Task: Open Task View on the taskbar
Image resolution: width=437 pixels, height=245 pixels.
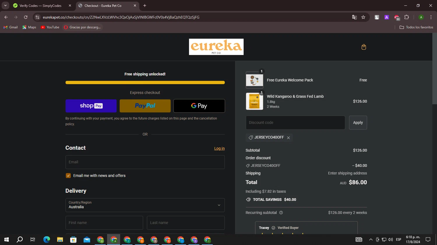Action: (x=33, y=239)
